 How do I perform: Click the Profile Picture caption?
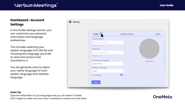[149, 61]
